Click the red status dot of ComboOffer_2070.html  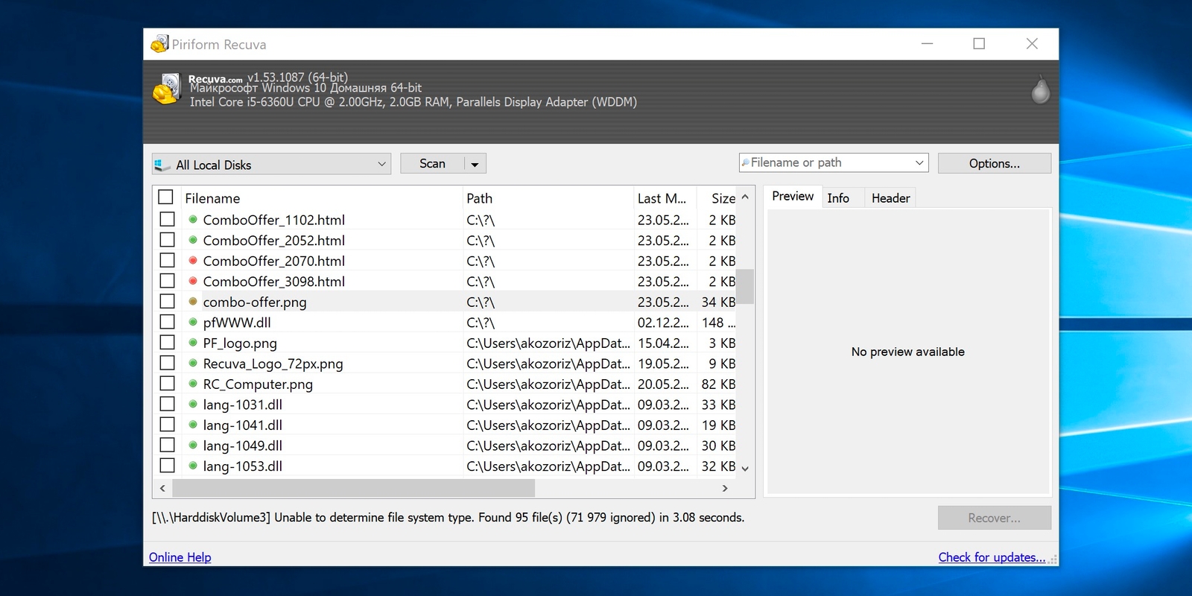[193, 261]
